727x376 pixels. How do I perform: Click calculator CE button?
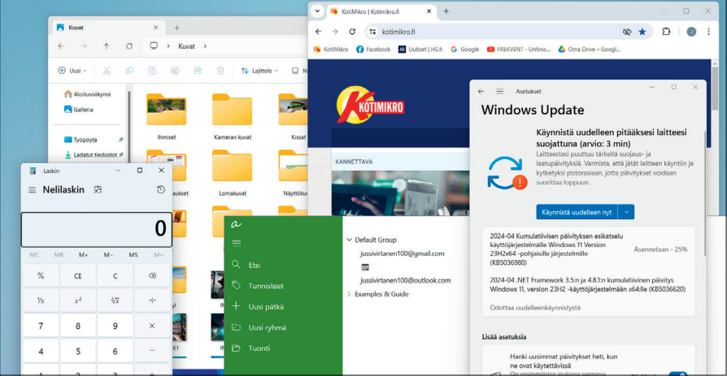click(78, 276)
